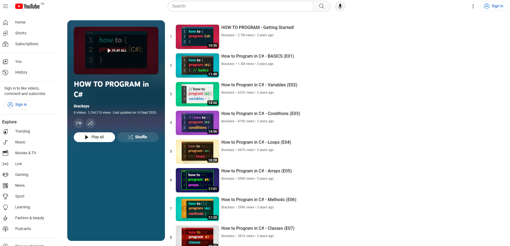Toggle Shuffle for the playlist
510x246 pixels.
coord(138,137)
